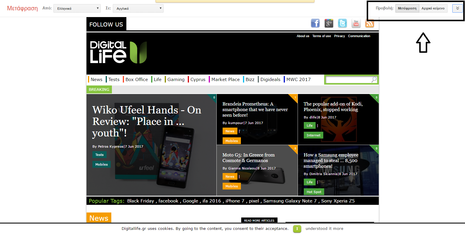Viewport: 465px width, 234px height.
Task: Click the Mobiles tag on Wiko article
Action: pyautogui.click(x=102, y=164)
